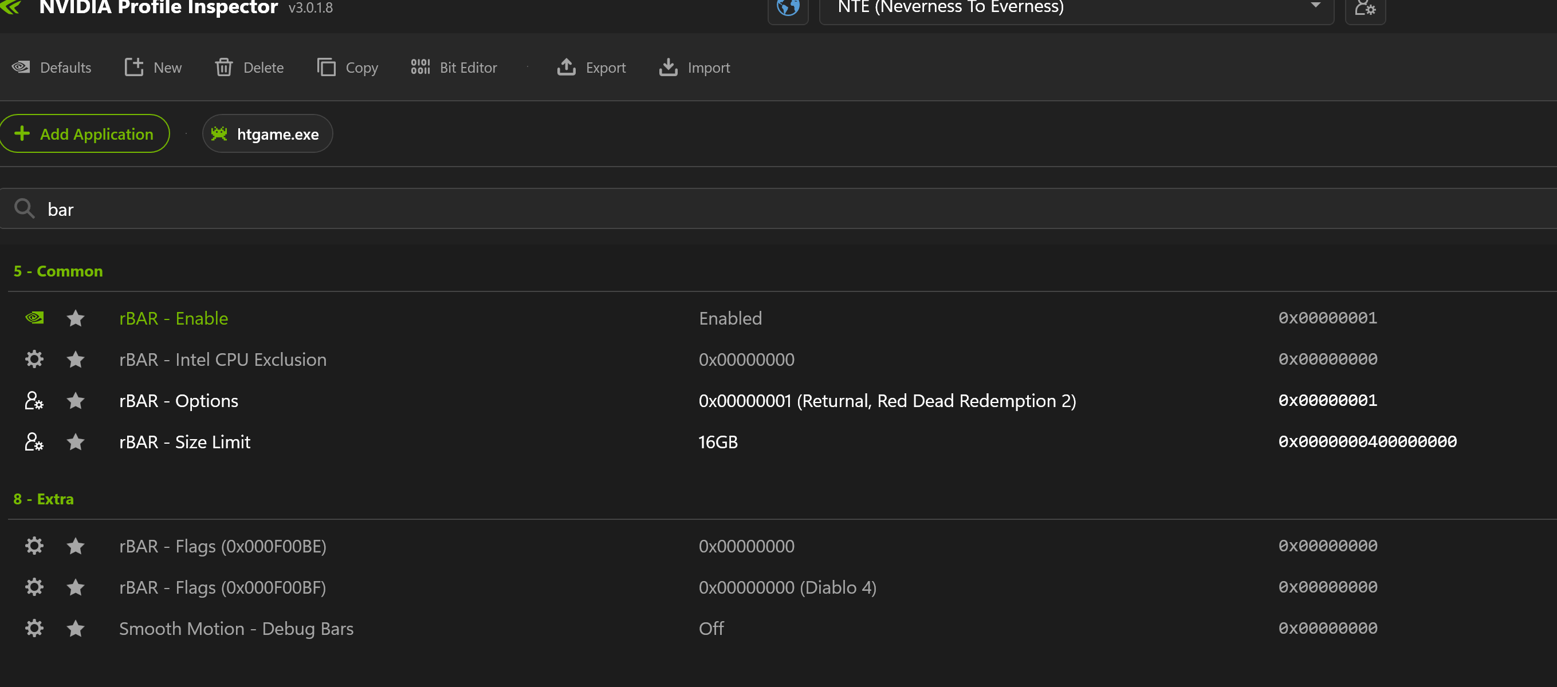Collapse the '8 - Extra' section header

point(44,499)
